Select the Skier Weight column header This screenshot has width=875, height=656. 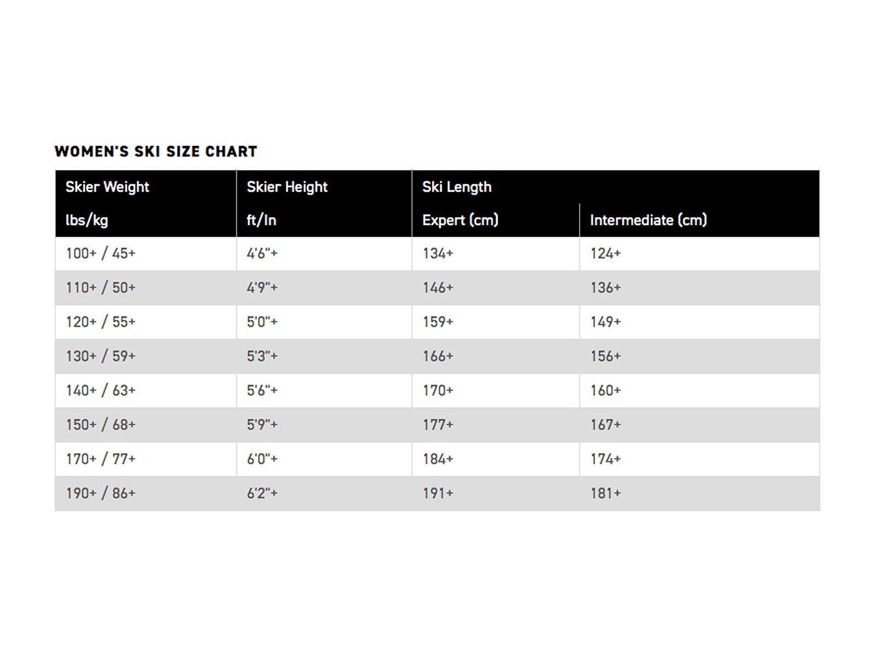point(107,187)
